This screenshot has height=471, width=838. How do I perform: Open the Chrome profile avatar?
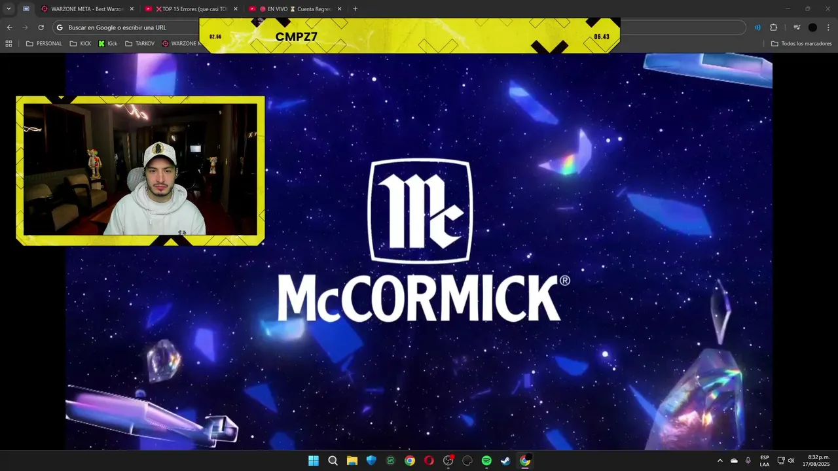[812, 27]
